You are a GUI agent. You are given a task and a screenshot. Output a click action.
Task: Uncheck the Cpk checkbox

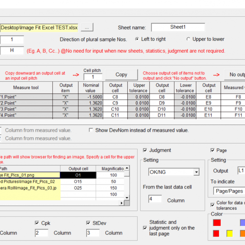pos(37,223)
